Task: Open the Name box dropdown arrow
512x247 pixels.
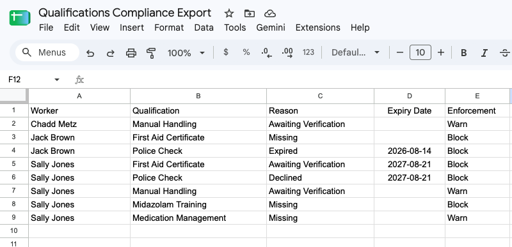Action: [x=57, y=80]
